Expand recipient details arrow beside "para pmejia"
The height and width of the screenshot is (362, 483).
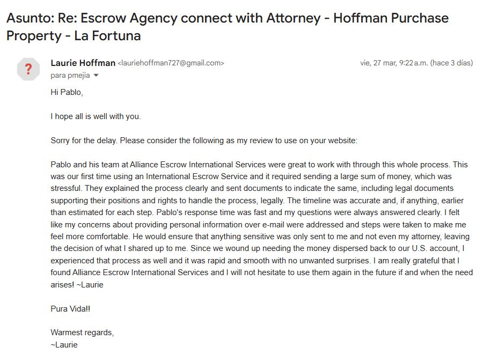tap(96, 76)
